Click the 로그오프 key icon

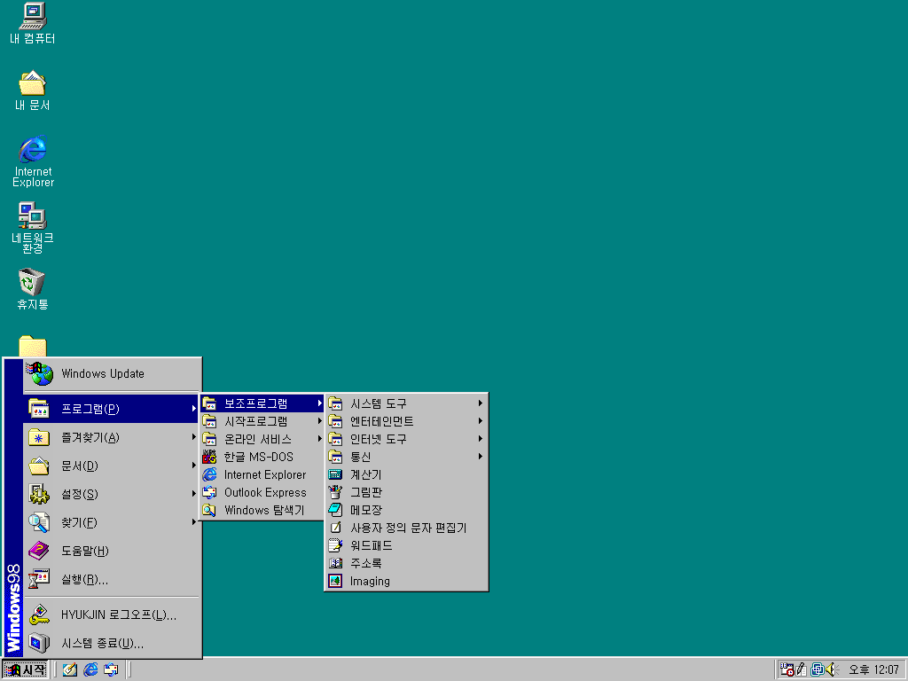pos(39,614)
